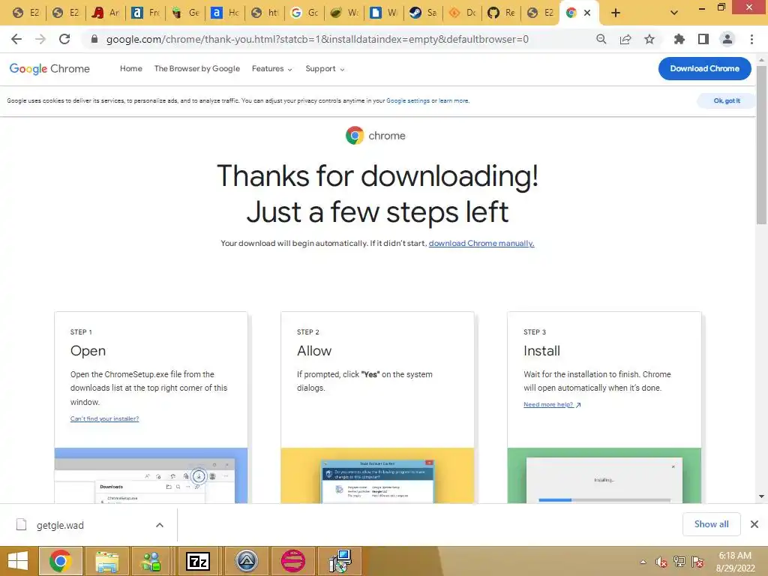Image resolution: width=768 pixels, height=576 pixels.
Task: Click the Step 2 system dialog illustration
Action: click(377, 475)
